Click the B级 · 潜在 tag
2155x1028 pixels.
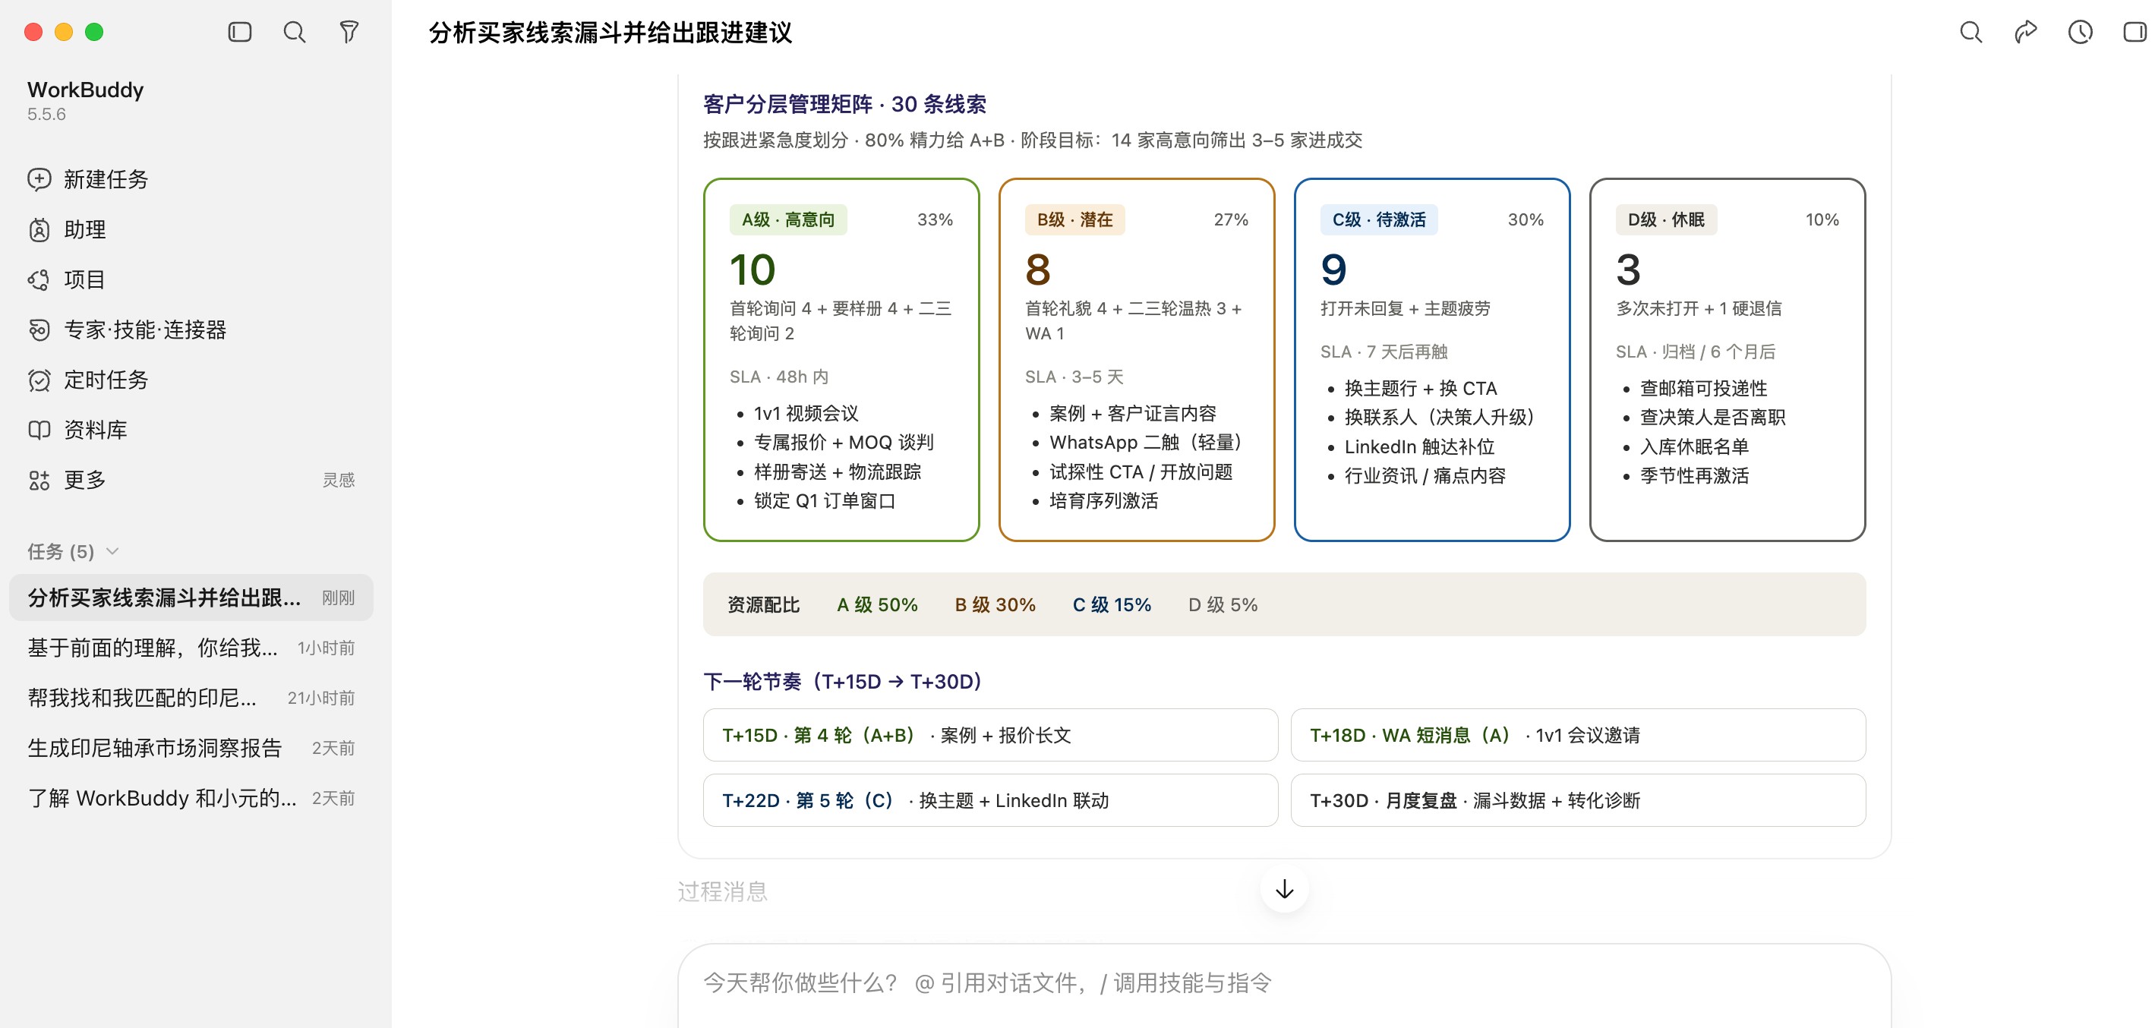coord(1075,219)
